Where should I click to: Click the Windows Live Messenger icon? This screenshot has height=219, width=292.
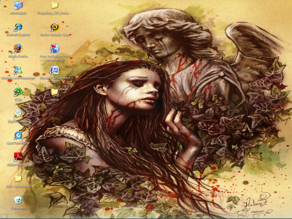pyautogui.click(x=18, y=70)
